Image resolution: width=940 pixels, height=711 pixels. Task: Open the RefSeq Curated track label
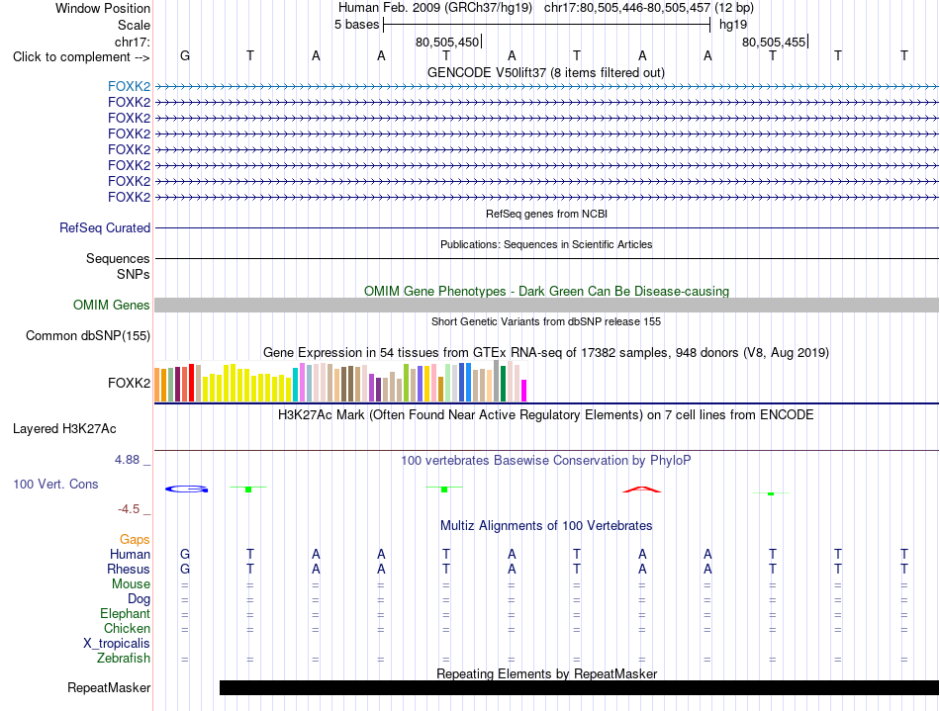coord(105,227)
